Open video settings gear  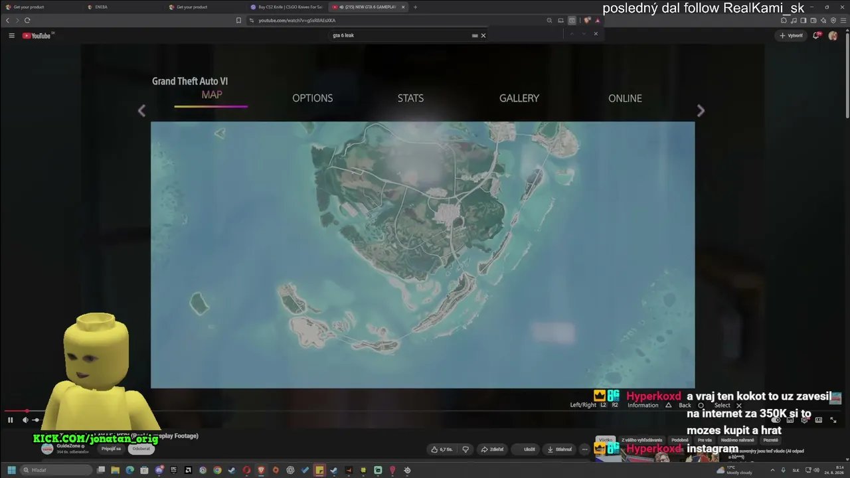click(x=804, y=420)
